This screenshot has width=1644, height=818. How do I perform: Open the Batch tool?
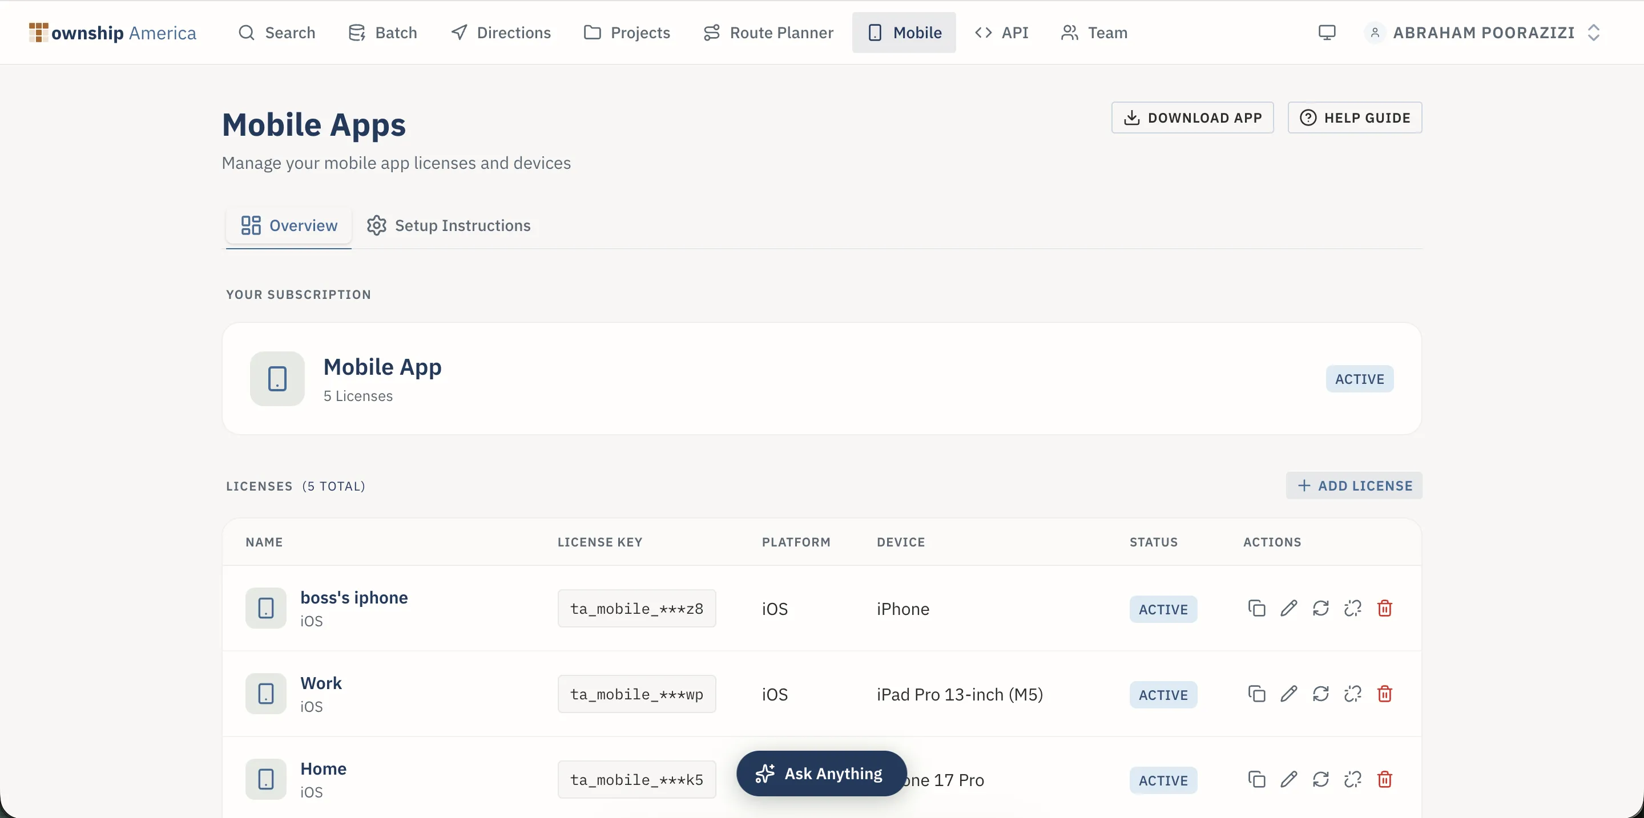pyautogui.click(x=383, y=33)
